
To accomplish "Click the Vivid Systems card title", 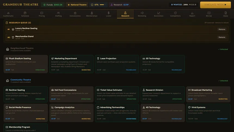I will click(x=198, y=107).
